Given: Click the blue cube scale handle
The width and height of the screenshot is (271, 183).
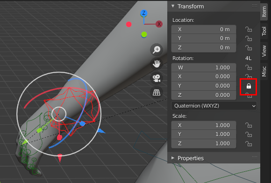Looking at the screenshot, I should click(82, 123).
